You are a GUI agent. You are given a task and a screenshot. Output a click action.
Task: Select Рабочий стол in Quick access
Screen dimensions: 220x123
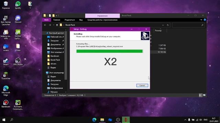pos(56,37)
